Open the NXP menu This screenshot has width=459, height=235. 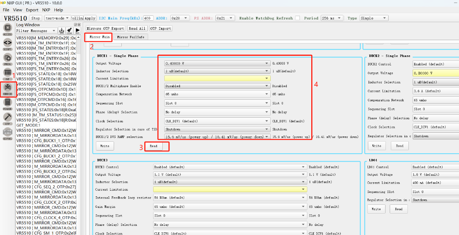(x=46, y=10)
